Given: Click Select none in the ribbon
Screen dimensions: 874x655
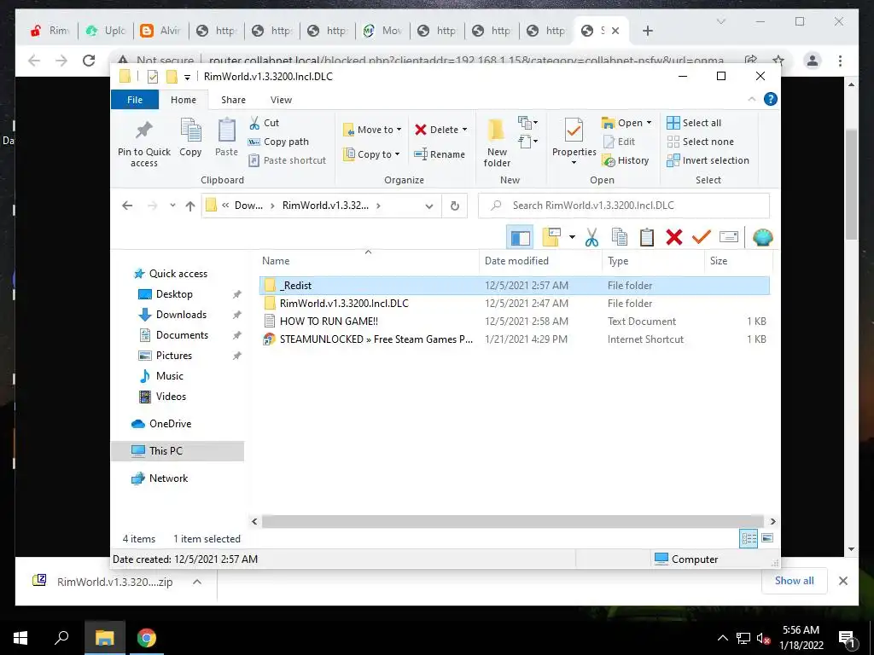Looking at the screenshot, I should [x=700, y=142].
